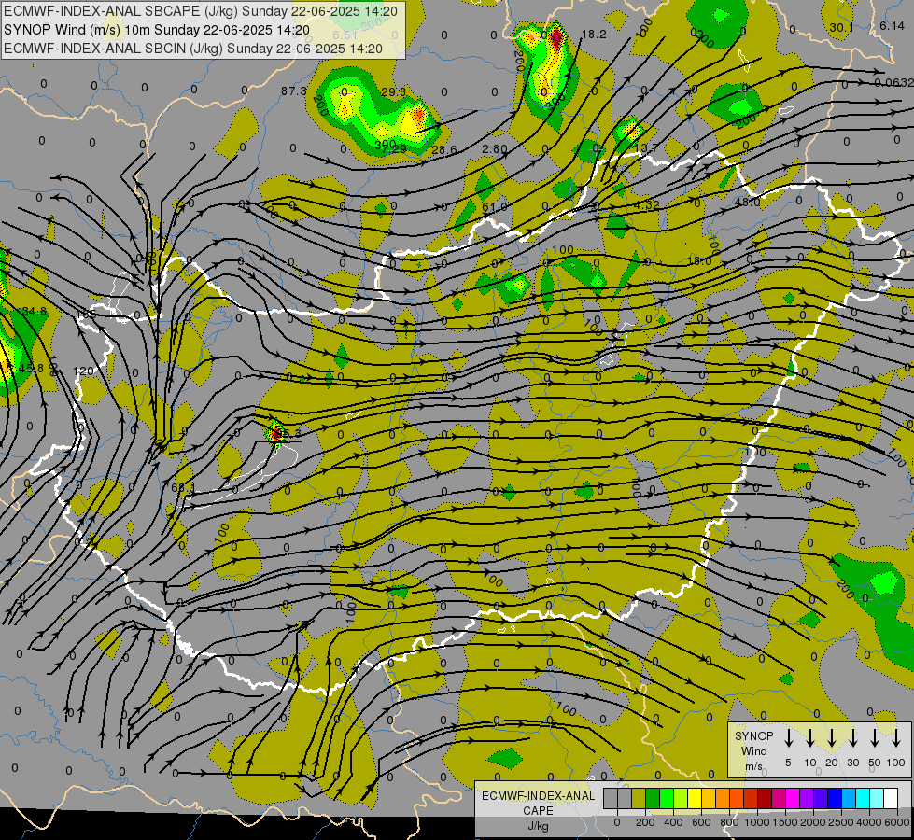This screenshot has height=840, width=914.
Task: Click the wind legend arrow above 50
Action: click(x=875, y=737)
